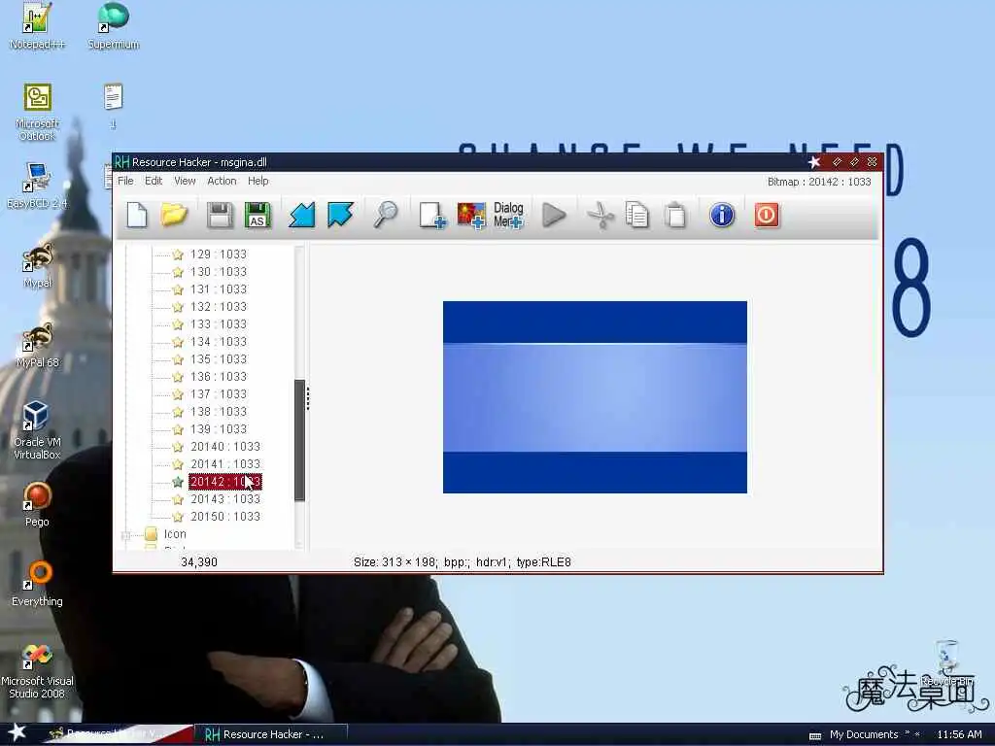Select tree item 136 : 1033
This screenshot has height=746, width=995.
(219, 377)
